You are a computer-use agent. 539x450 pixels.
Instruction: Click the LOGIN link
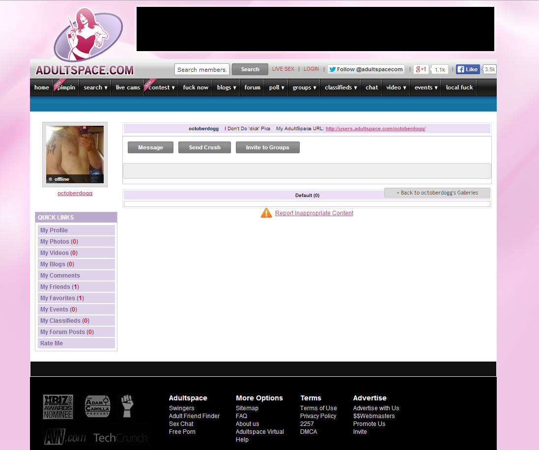311,69
